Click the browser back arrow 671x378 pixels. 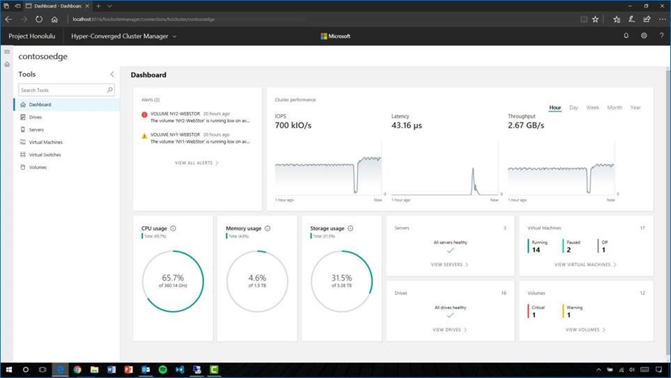coord(8,19)
